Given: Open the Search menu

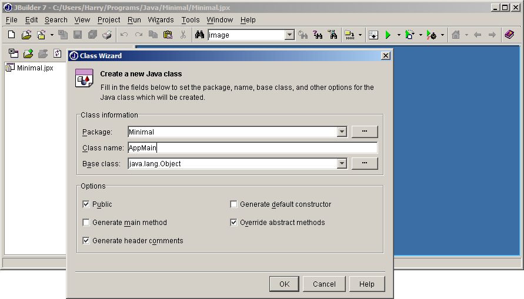Looking at the screenshot, I should 56,20.
